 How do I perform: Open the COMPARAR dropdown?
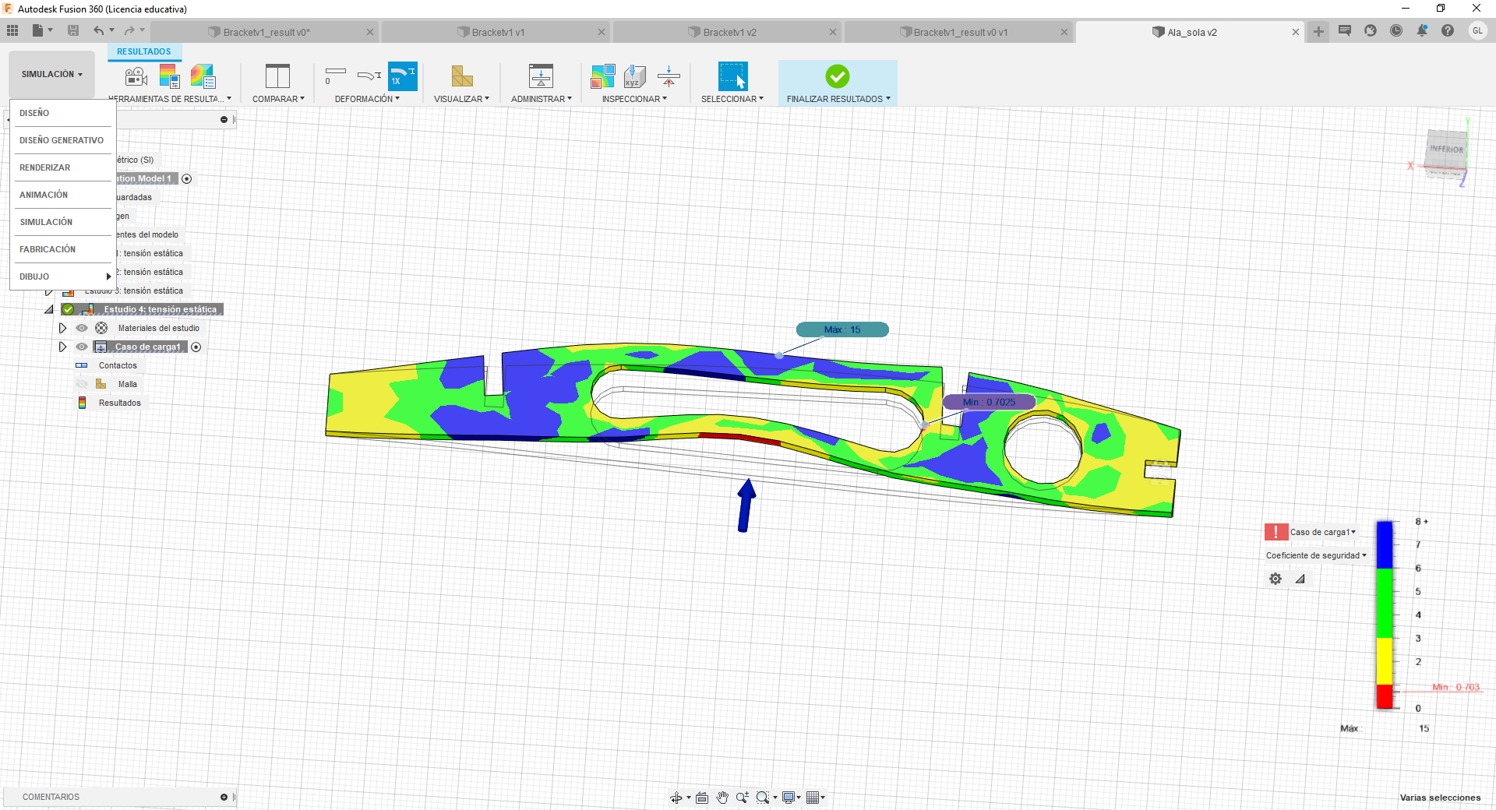click(x=278, y=99)
